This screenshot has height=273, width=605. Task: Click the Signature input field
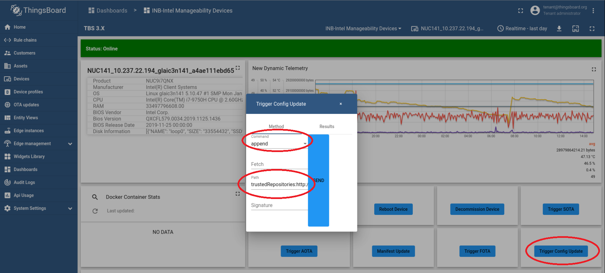coord(279,205)
